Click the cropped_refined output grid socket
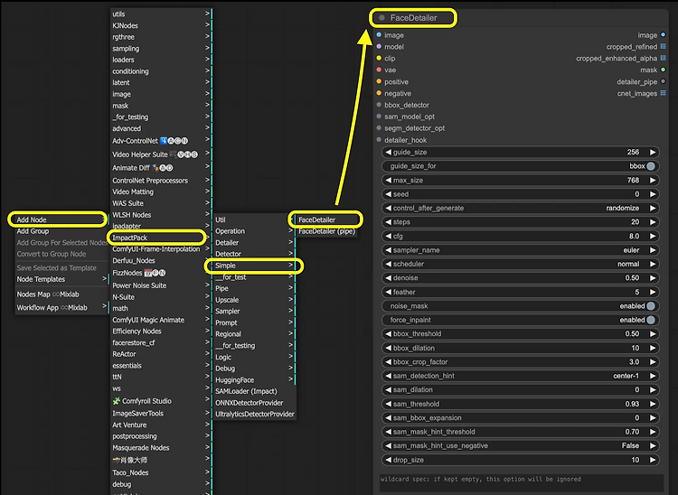Image resolution: width=678 pixels, height=495 pixels. (x=663, y=47)
